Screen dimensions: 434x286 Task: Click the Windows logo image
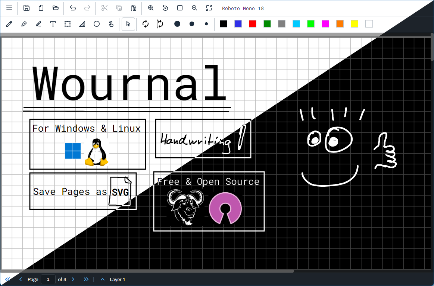[x=73, y=151]
